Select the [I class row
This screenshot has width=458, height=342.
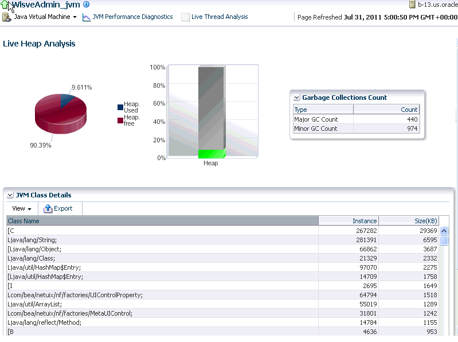click(x=222, y=286)
